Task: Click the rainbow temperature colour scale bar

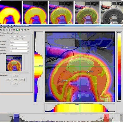Action: pos(119,66)
